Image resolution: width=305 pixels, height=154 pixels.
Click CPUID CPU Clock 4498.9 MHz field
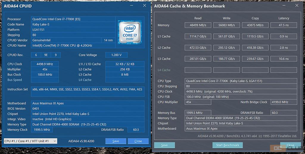(x=45, y=64)
